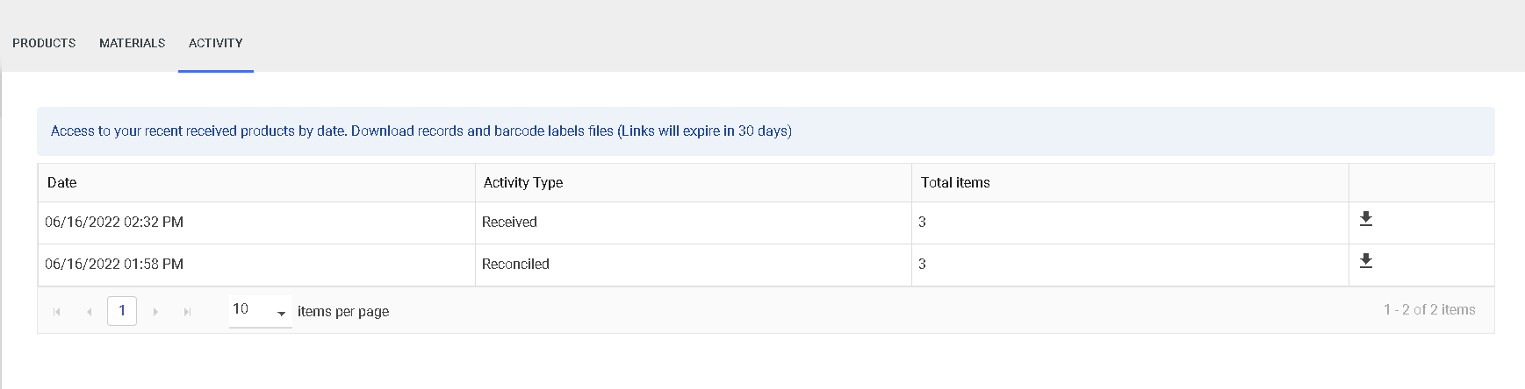Go to the previous page arrow
1525x389 pixels.
[90, 311]
